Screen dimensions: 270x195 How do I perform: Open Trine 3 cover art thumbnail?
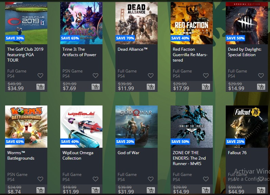point(81,23)
